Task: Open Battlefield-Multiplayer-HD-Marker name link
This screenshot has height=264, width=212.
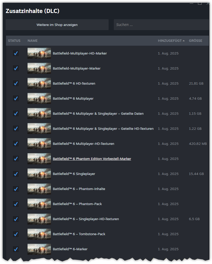Action: coord(80,53)
